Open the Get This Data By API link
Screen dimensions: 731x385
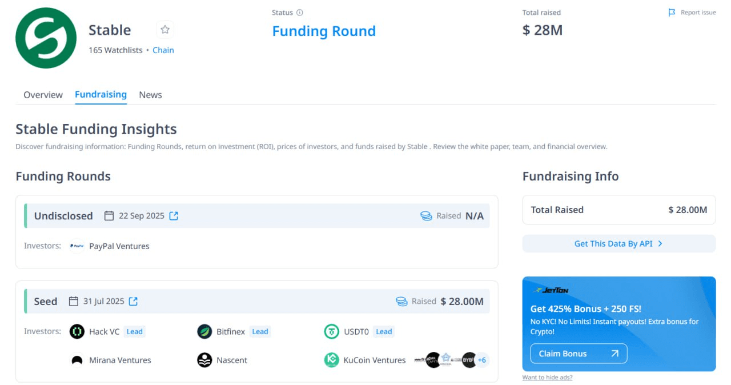tap(619, 243)
